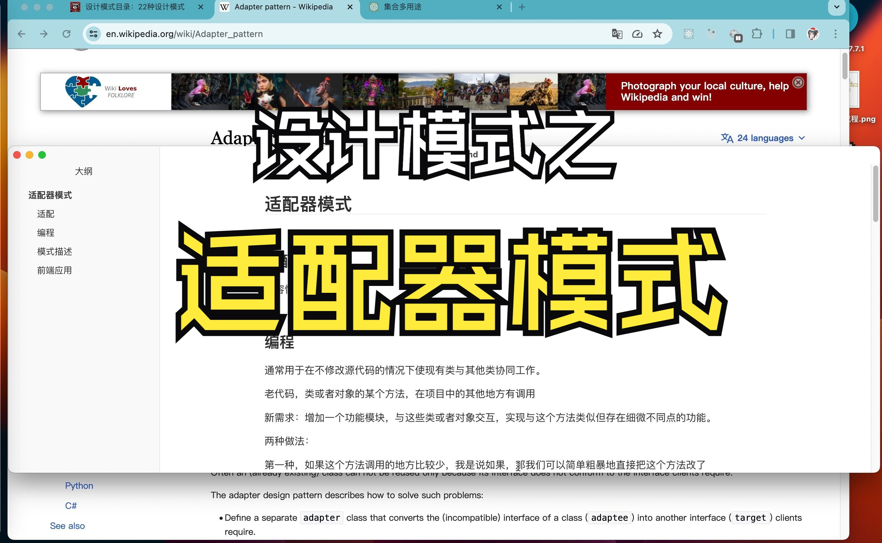
Task: Dismiss the Wiki Loves Folklore banner
Action: point(798,82)
